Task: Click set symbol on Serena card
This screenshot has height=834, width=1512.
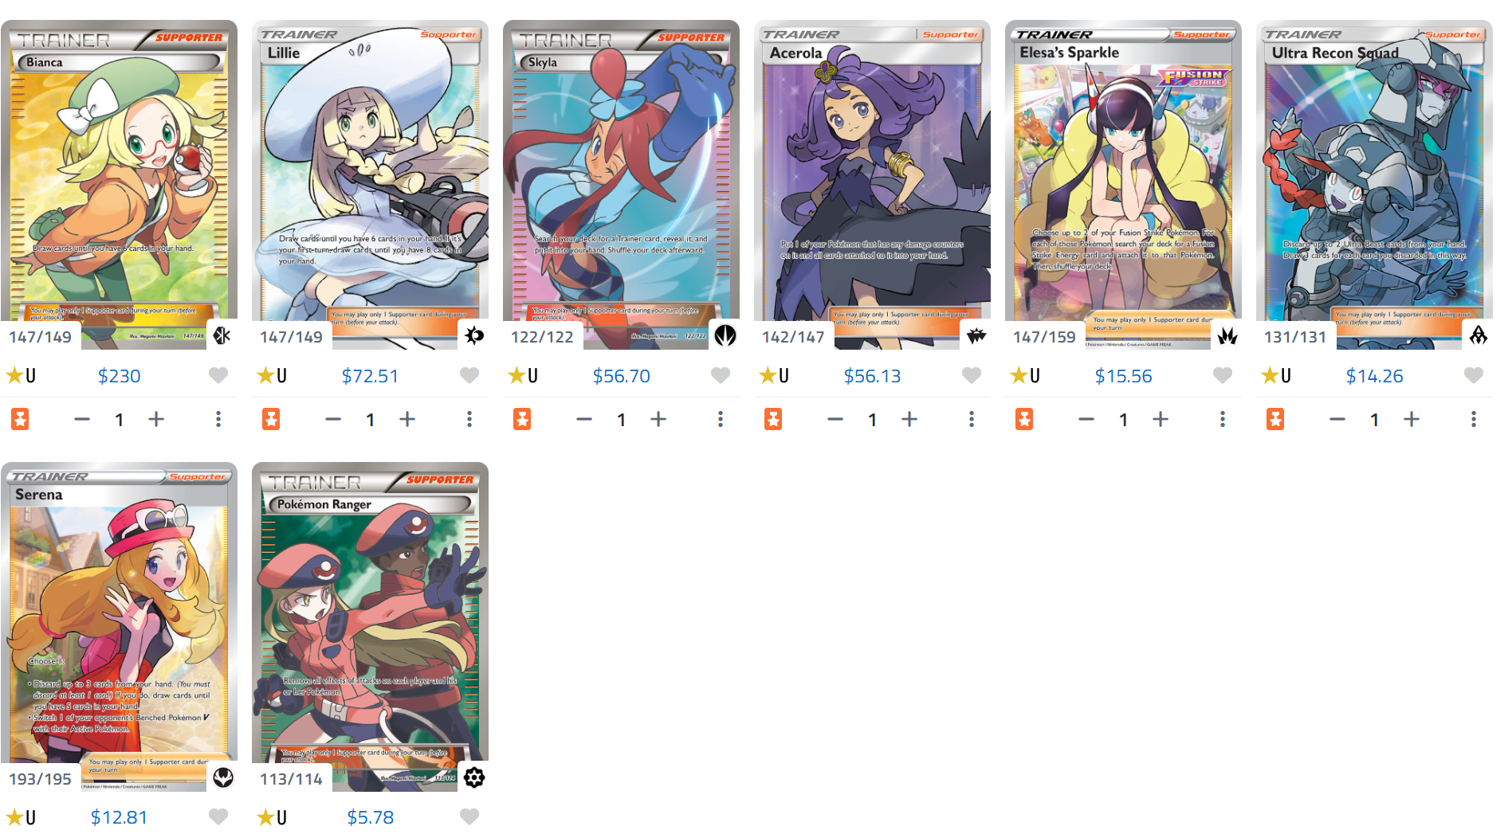Action: coord(222,777)
